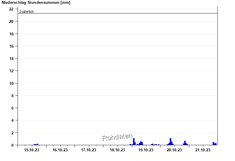This screenshot has height=161, width=235.
Task: Click the y-axis value 12
Action: coord(11,71)
